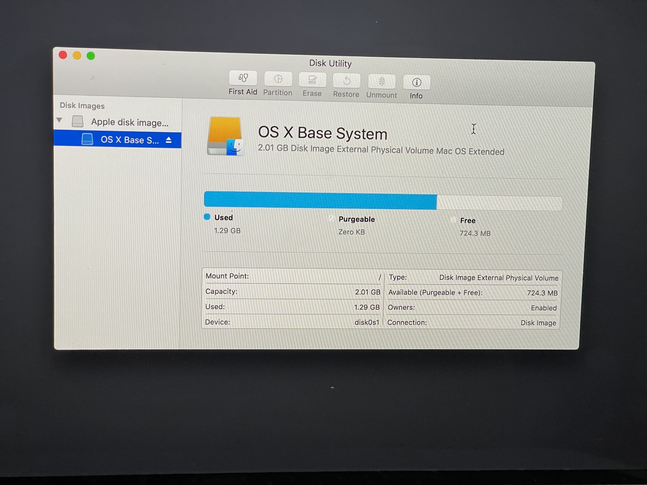Viewport: 647px width, 485px height.
Task: Click the OS X Base System volume title
Action: point(322,133)
